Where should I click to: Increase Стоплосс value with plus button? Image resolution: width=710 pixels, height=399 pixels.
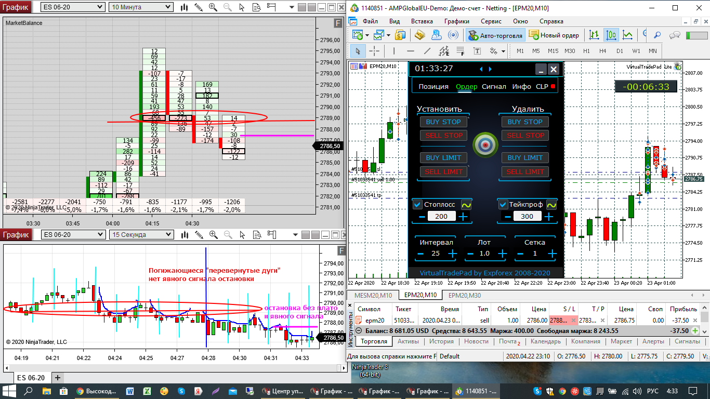(463, 217)
